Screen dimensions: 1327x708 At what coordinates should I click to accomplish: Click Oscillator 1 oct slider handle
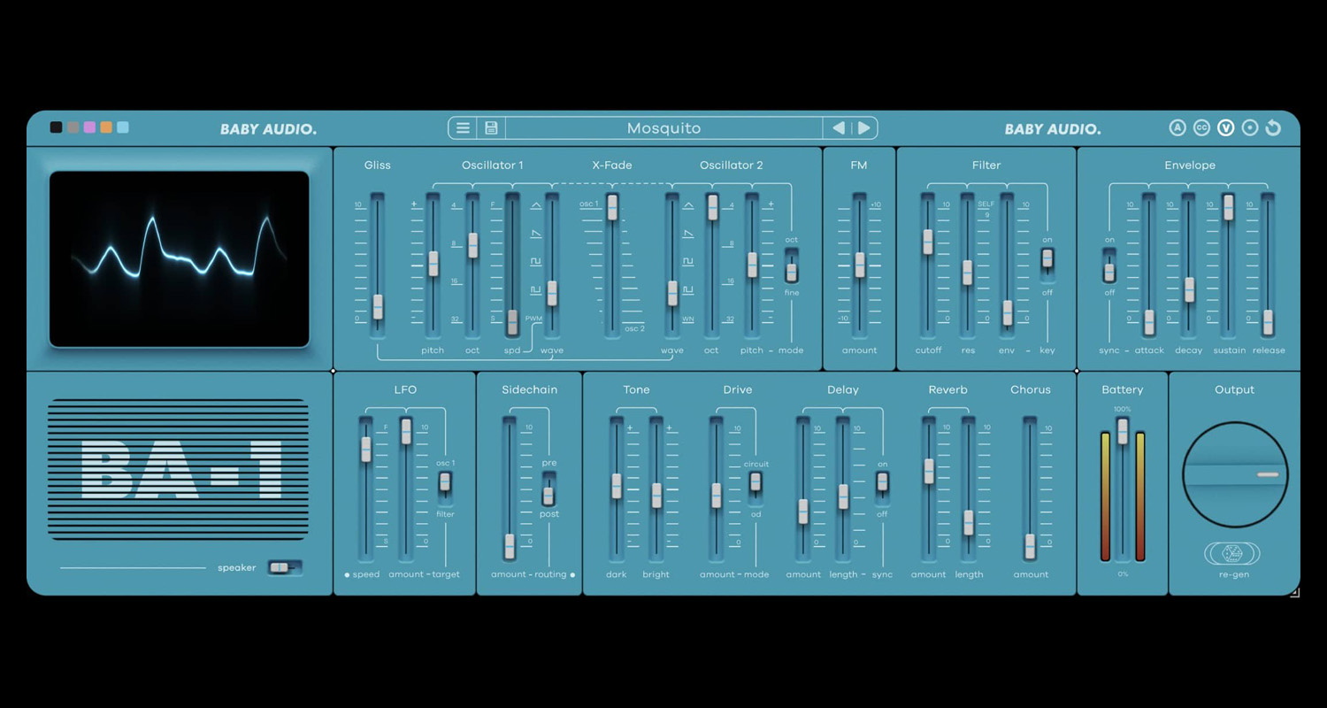coord(473,245)
